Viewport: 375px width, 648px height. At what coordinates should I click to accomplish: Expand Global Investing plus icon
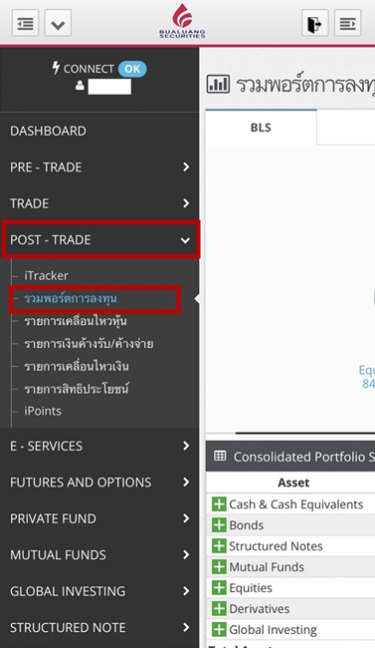[x=219, y=630]
